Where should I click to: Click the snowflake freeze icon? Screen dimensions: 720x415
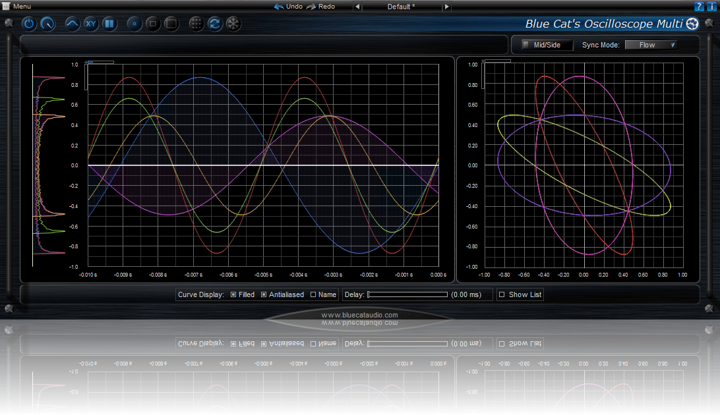[x=233, y=24]
